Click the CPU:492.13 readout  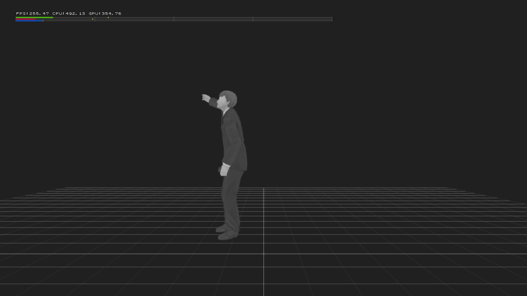tap(69, 13)
